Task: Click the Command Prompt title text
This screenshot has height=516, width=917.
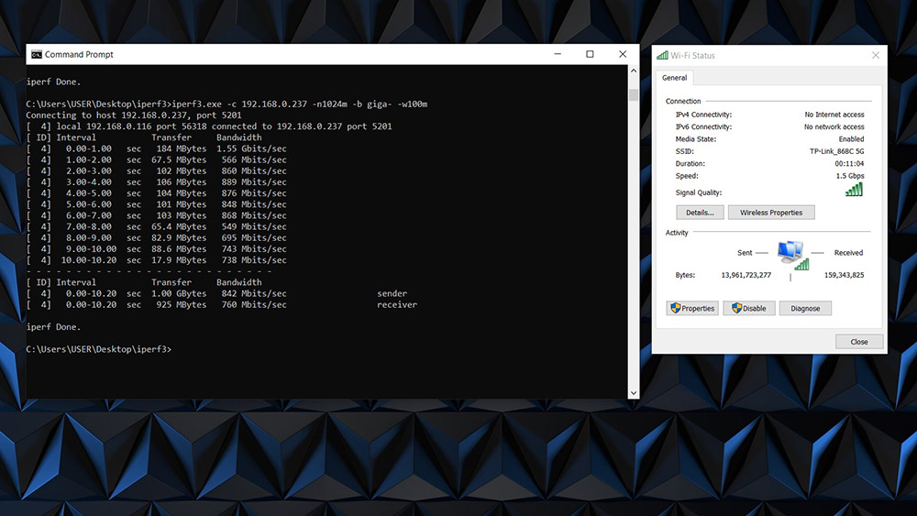Action: [x=79, y=54]
